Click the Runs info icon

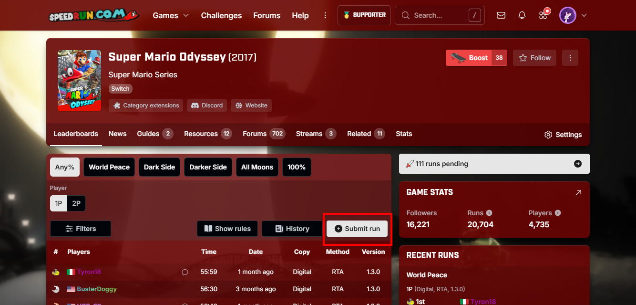click(x=489, y=213)
